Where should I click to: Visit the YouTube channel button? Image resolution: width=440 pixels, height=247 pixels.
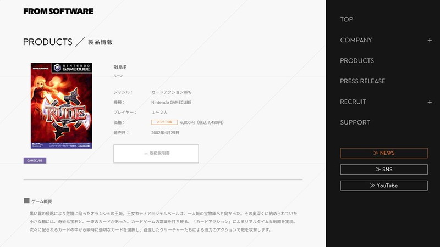tap(384, 186)
